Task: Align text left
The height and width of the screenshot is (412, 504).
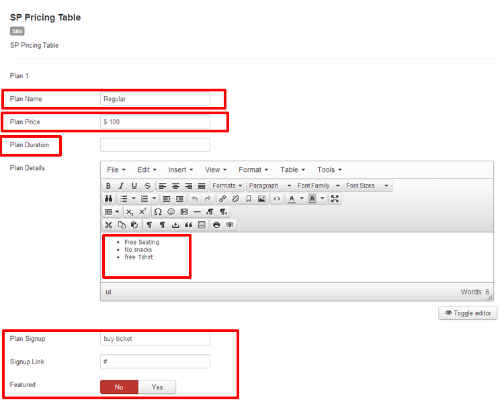Action: point(163,186)
